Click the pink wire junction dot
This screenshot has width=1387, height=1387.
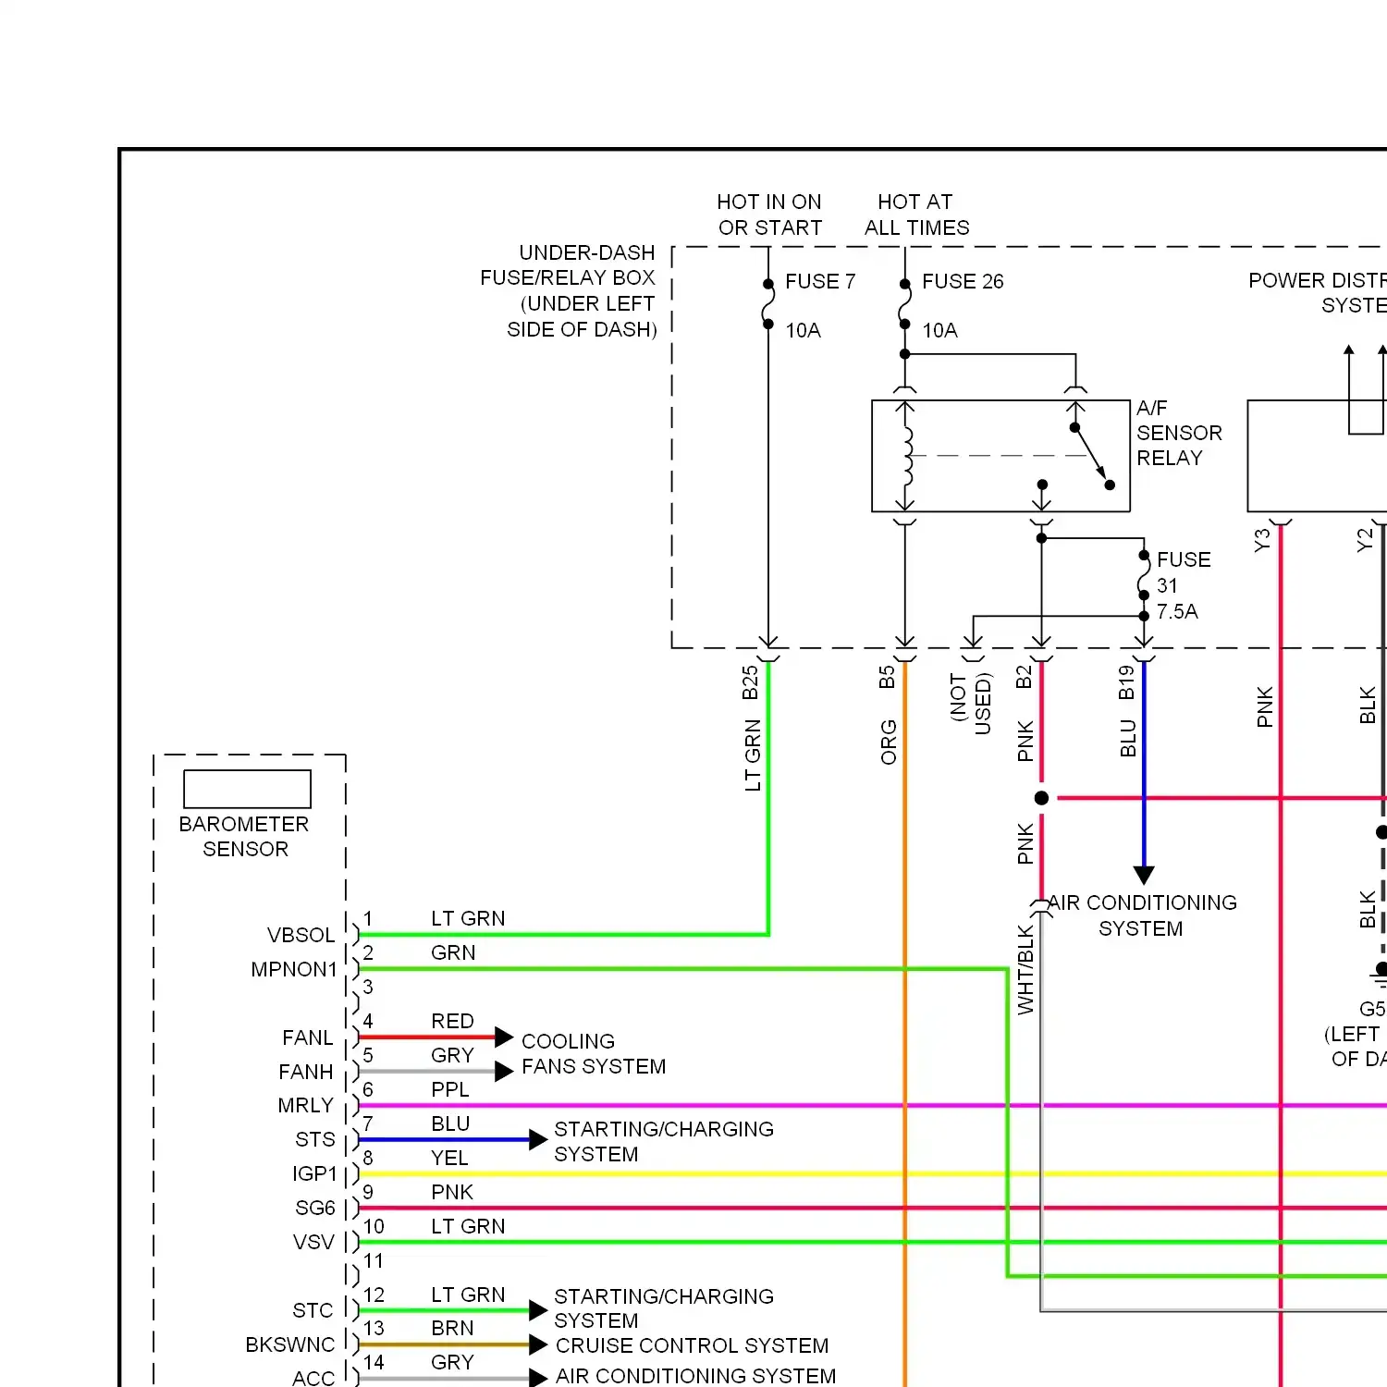click(x=1041, y=798)
